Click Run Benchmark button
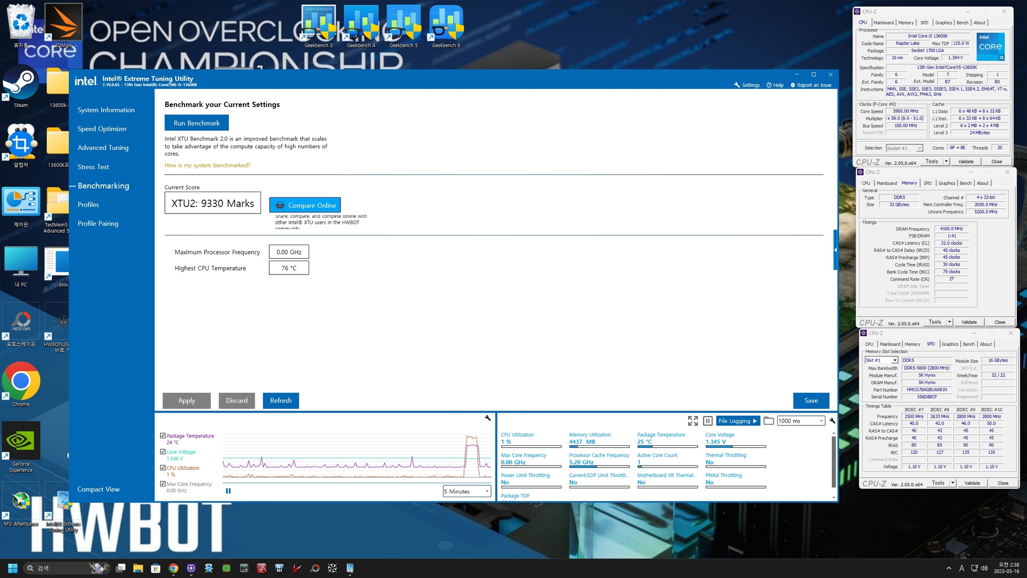 tap(197, 123)
